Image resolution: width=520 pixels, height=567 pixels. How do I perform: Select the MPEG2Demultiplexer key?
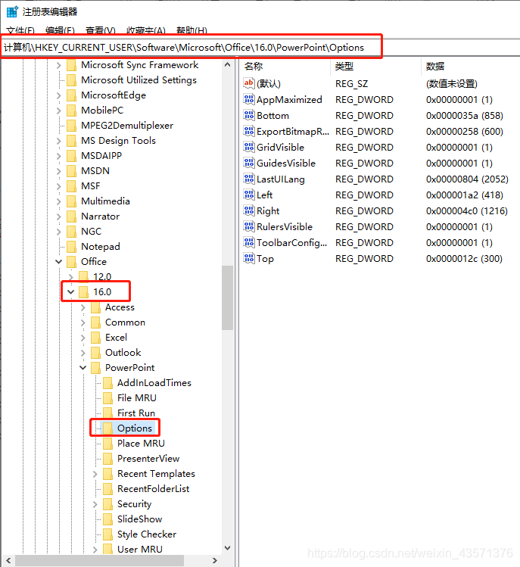[127, 126]
